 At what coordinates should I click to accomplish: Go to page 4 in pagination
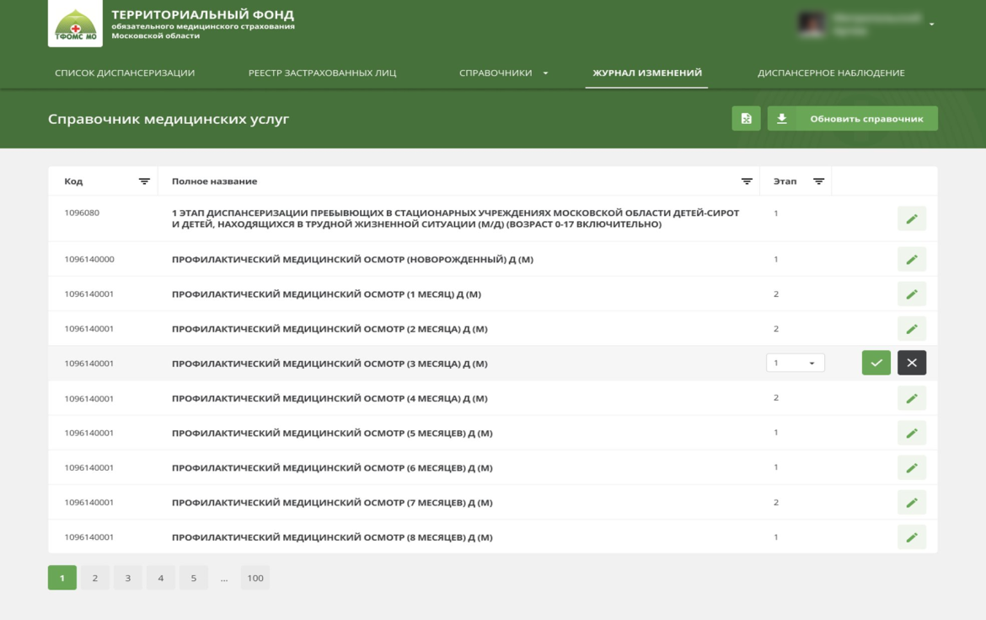[160, 578]
